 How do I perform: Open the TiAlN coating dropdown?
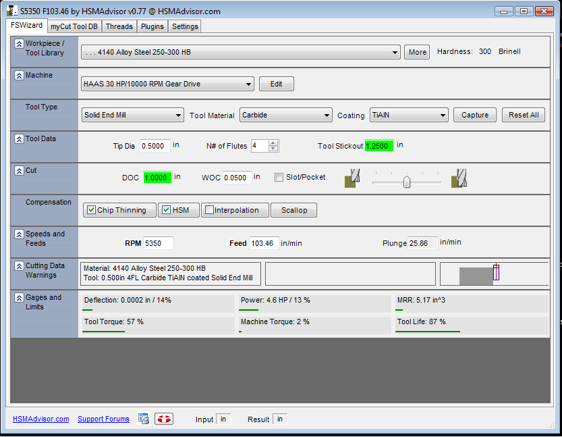pyautogui.click(x=409, y=115)
